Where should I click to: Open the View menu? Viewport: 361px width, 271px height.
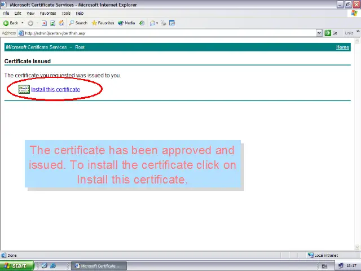pyautogui.click(x=30, y=14)
